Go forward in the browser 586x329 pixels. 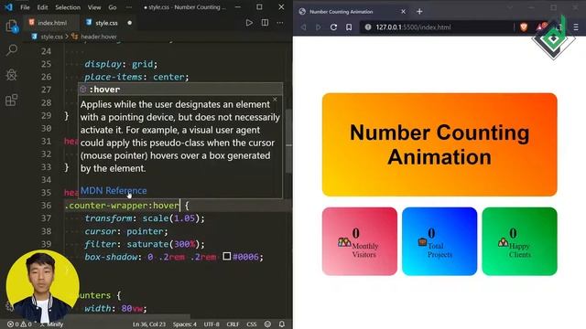[x=318, y=27]
